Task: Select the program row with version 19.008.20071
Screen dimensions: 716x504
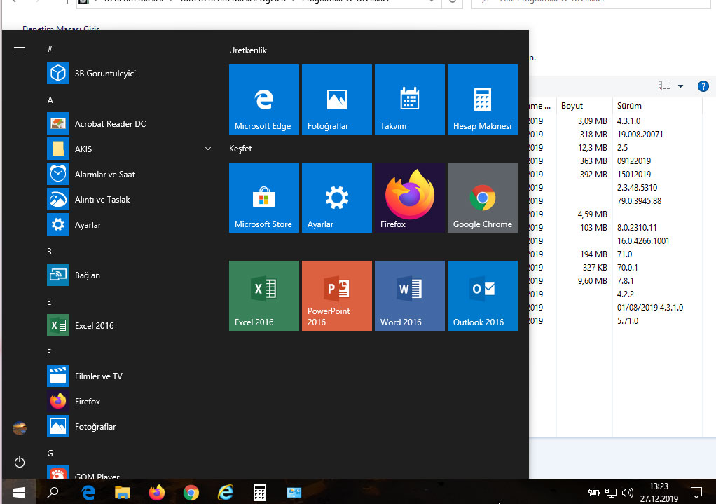Action: coord(616,135)
